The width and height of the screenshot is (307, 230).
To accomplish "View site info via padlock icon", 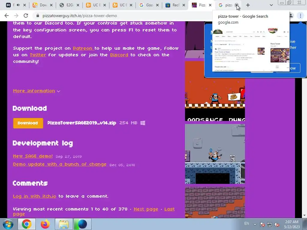I will 38,16.
